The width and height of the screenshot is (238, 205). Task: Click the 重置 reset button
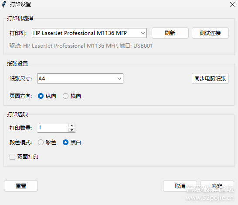[21, 186]
